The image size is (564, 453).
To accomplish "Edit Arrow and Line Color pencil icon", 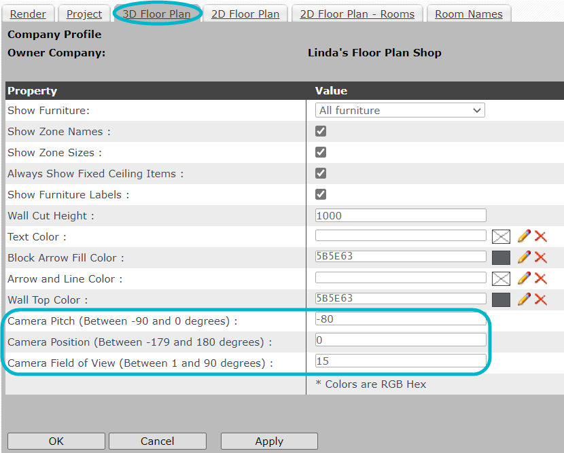I will point(524,278).
